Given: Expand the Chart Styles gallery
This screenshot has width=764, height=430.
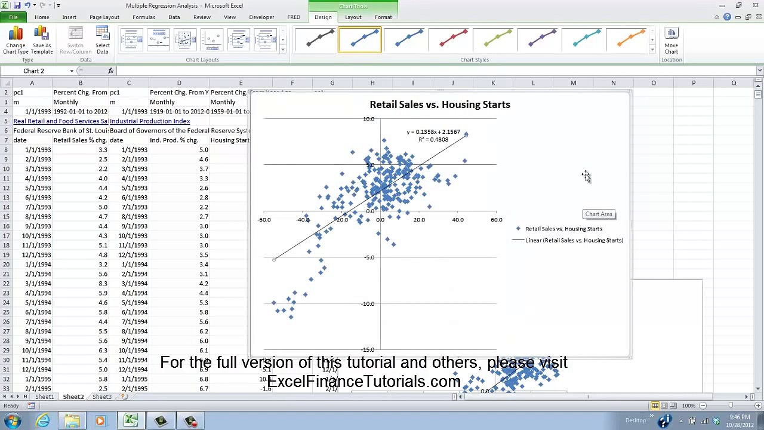Looking at the screenshot, I should tap(652, 50).
